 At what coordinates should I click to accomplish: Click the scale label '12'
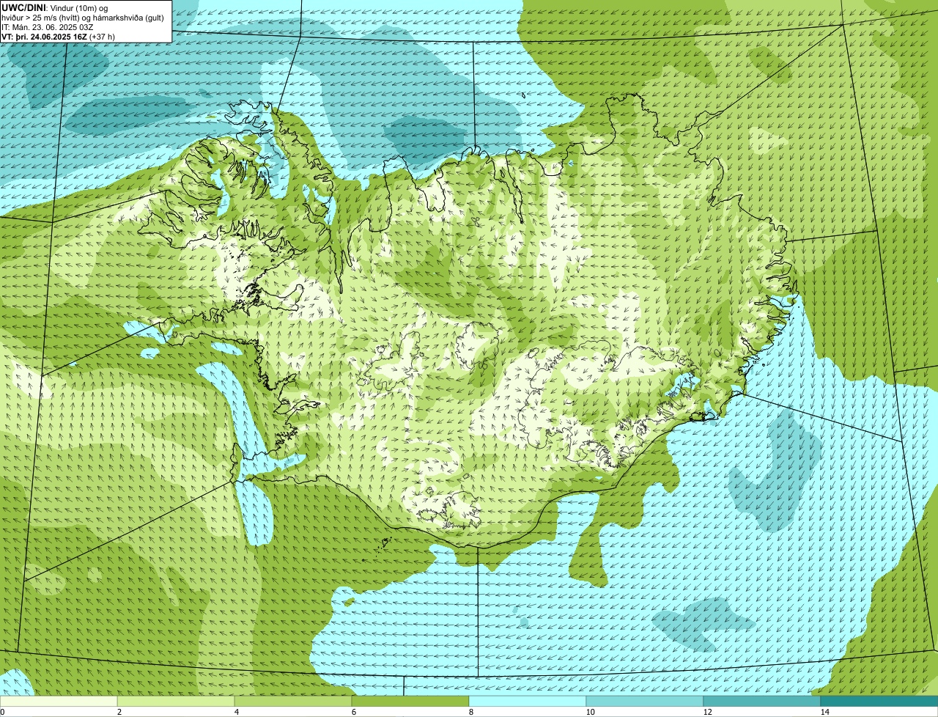(x=707, y=712)
